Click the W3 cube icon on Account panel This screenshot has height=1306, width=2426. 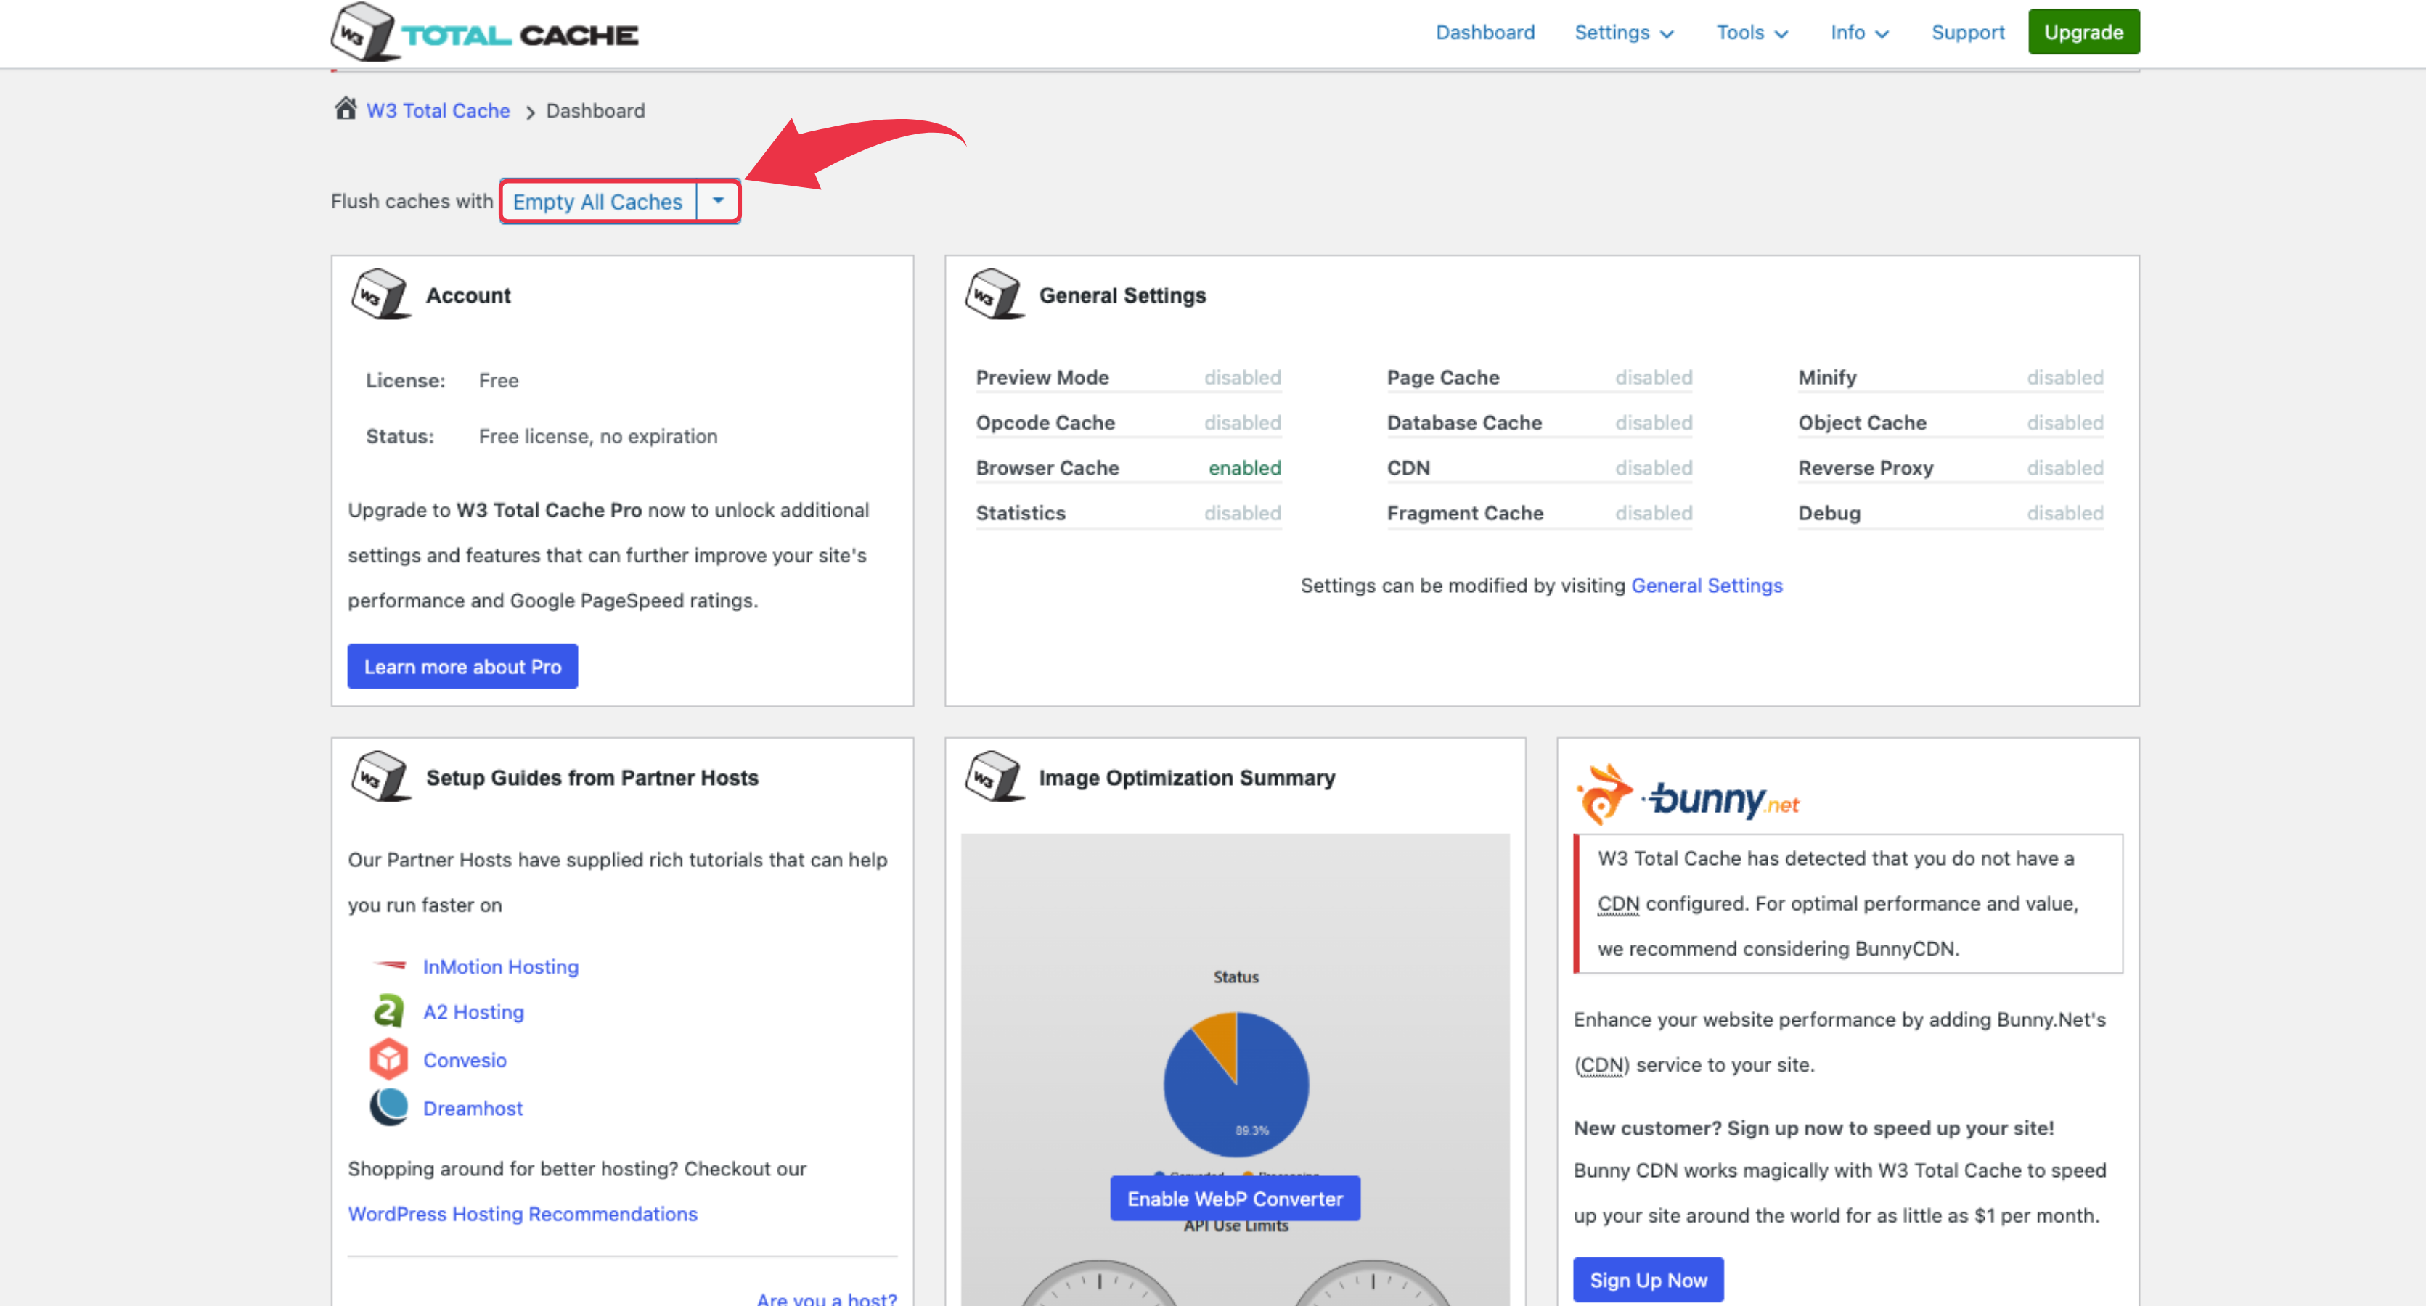tap(380, 294)
